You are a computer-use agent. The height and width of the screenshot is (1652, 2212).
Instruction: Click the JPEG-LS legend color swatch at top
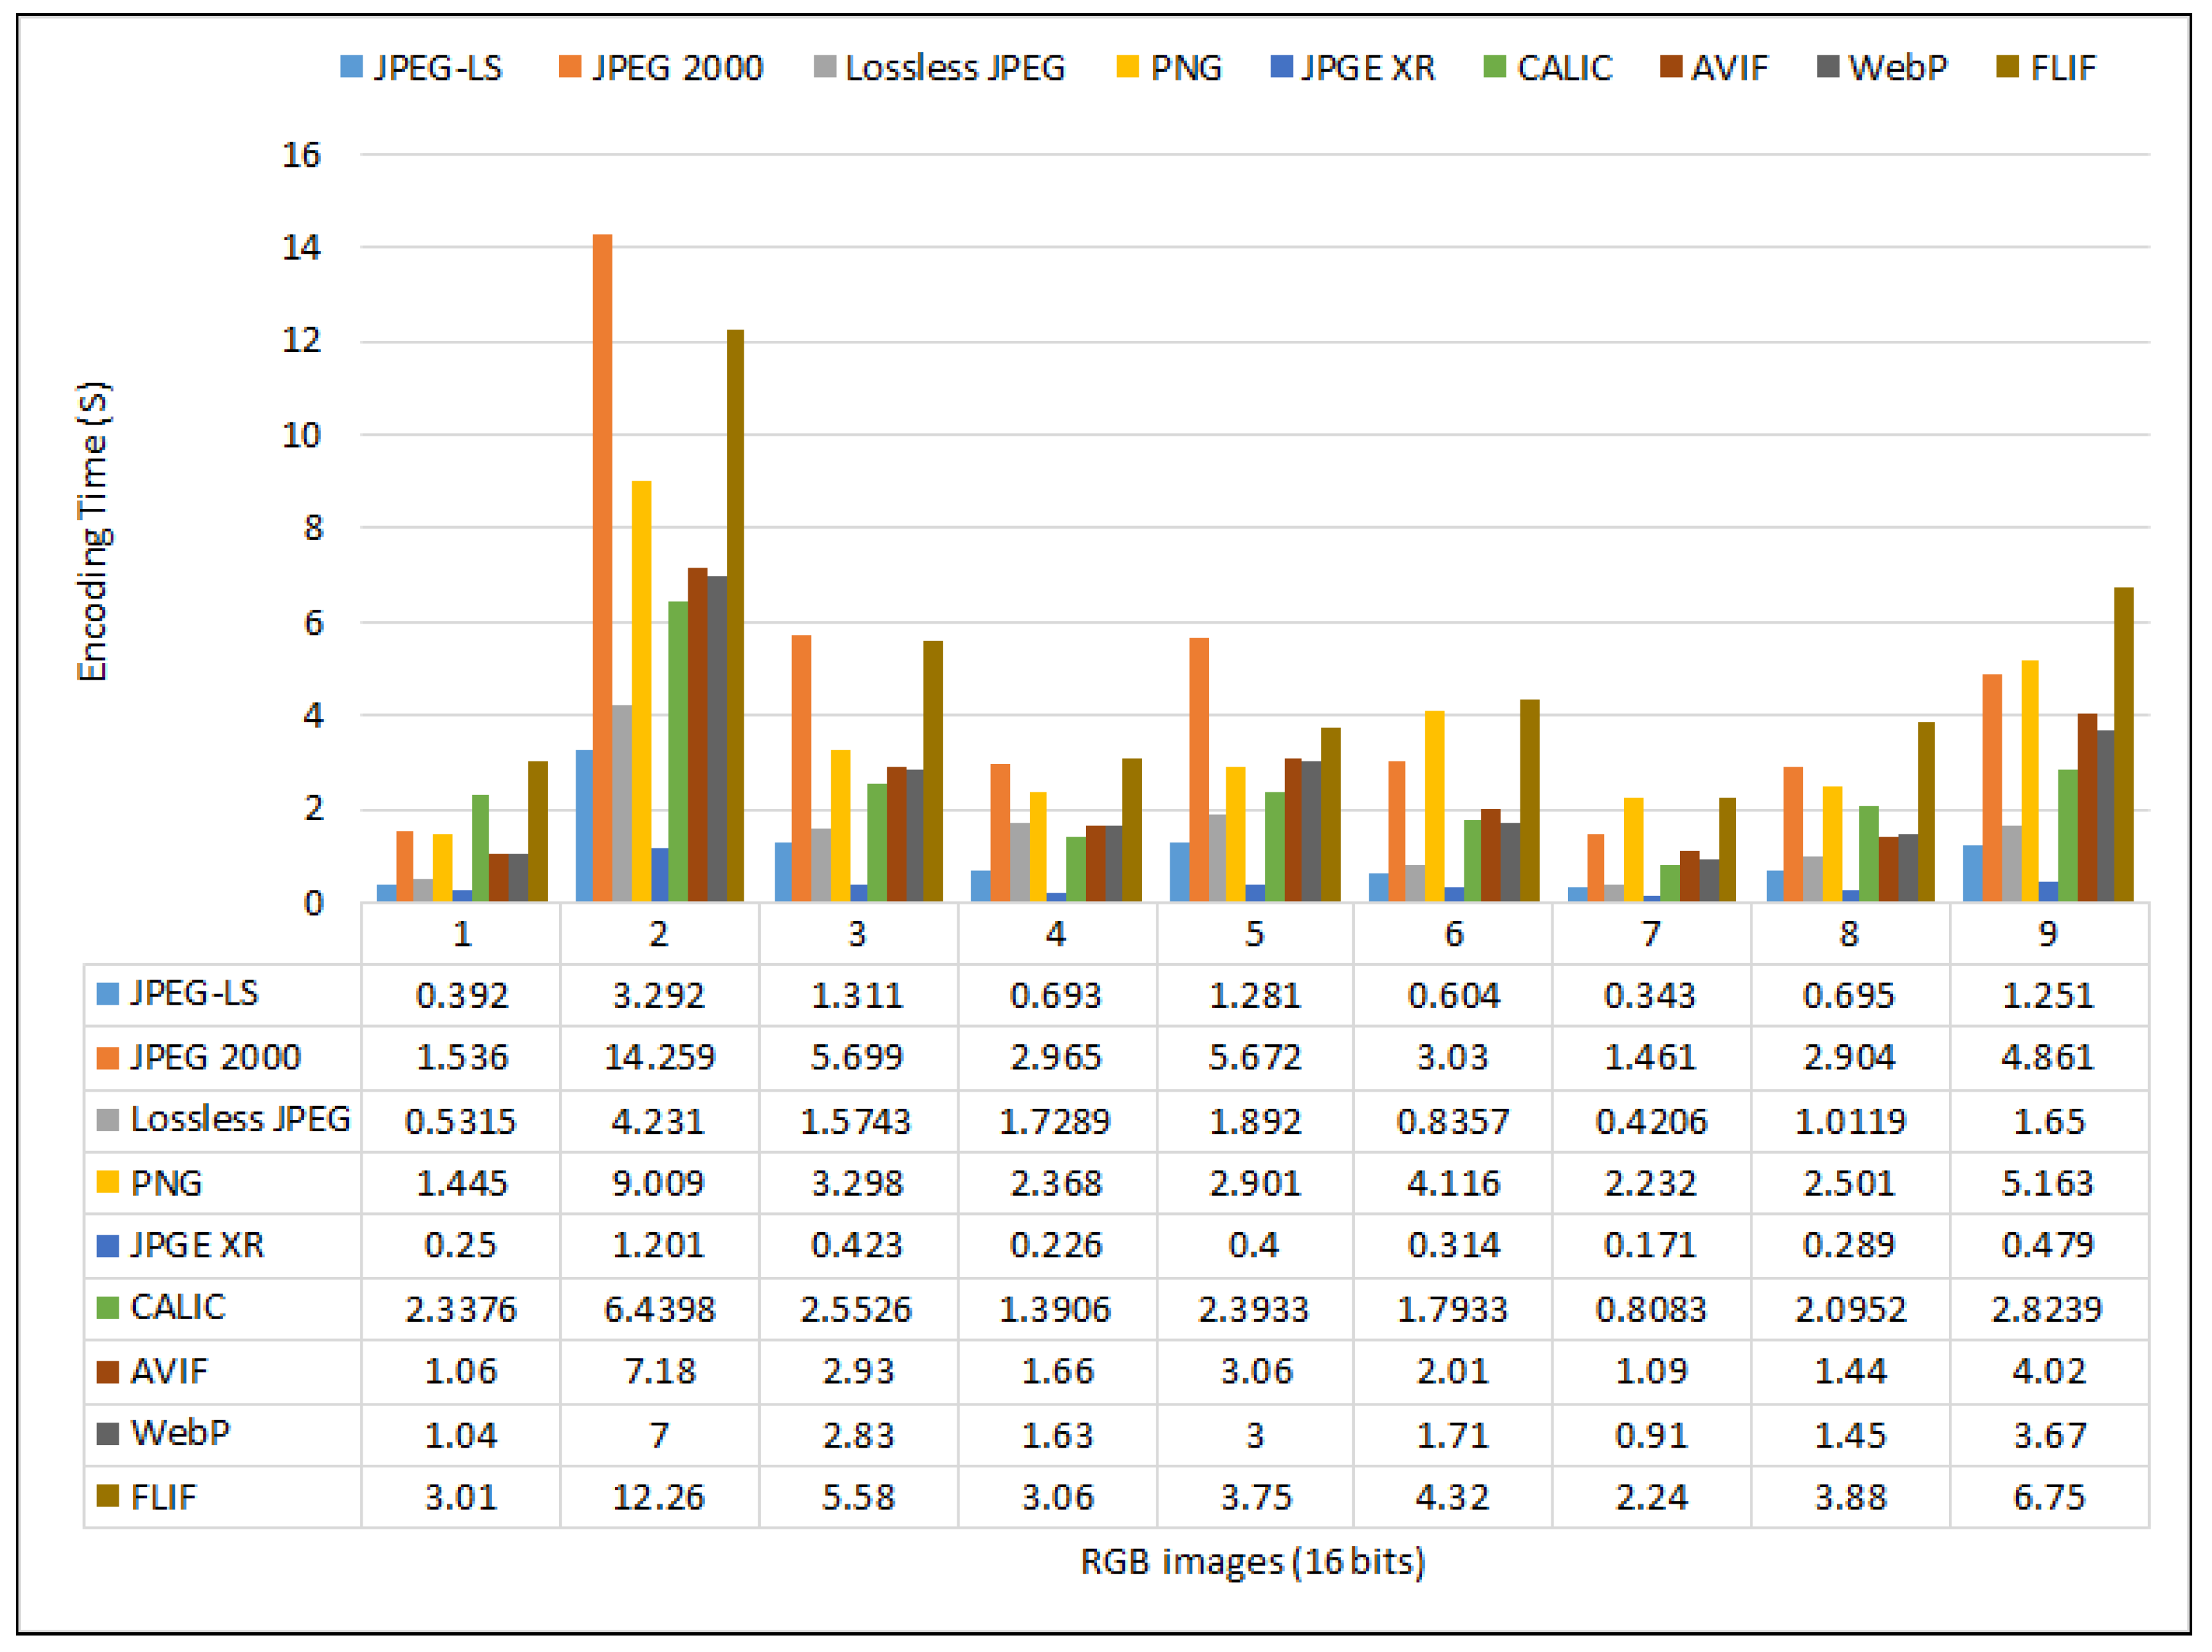(x=351, y=67)
